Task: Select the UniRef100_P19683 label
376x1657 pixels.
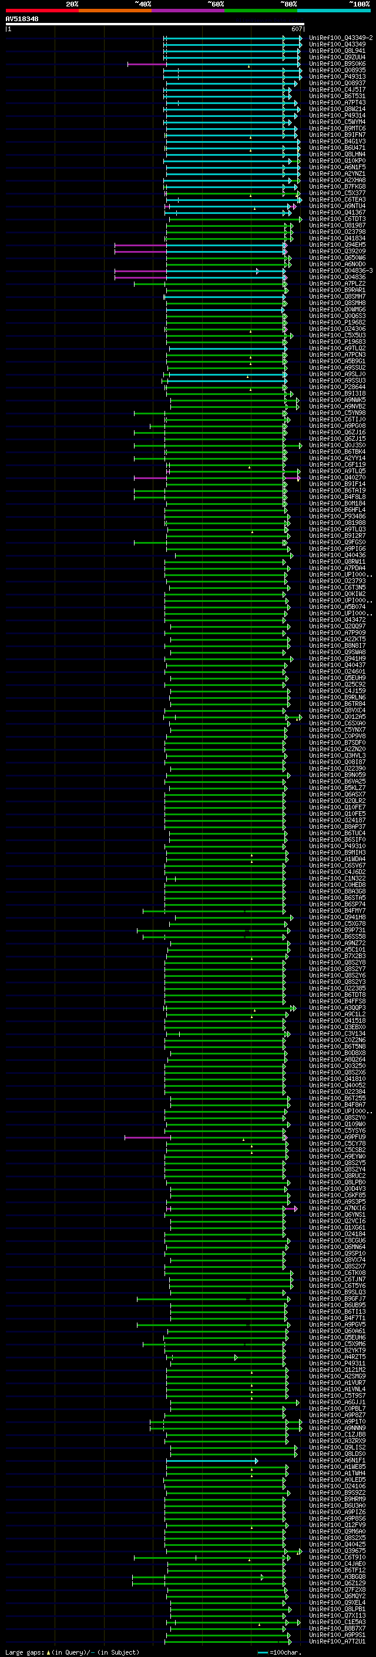Action: (x=337, y=342)
